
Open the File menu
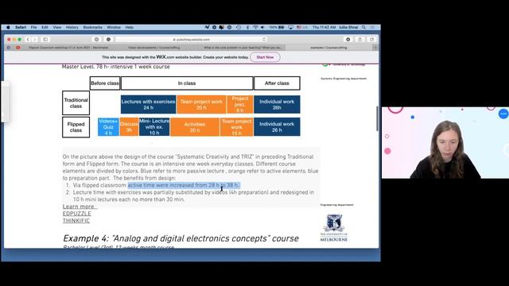[33, 28]
